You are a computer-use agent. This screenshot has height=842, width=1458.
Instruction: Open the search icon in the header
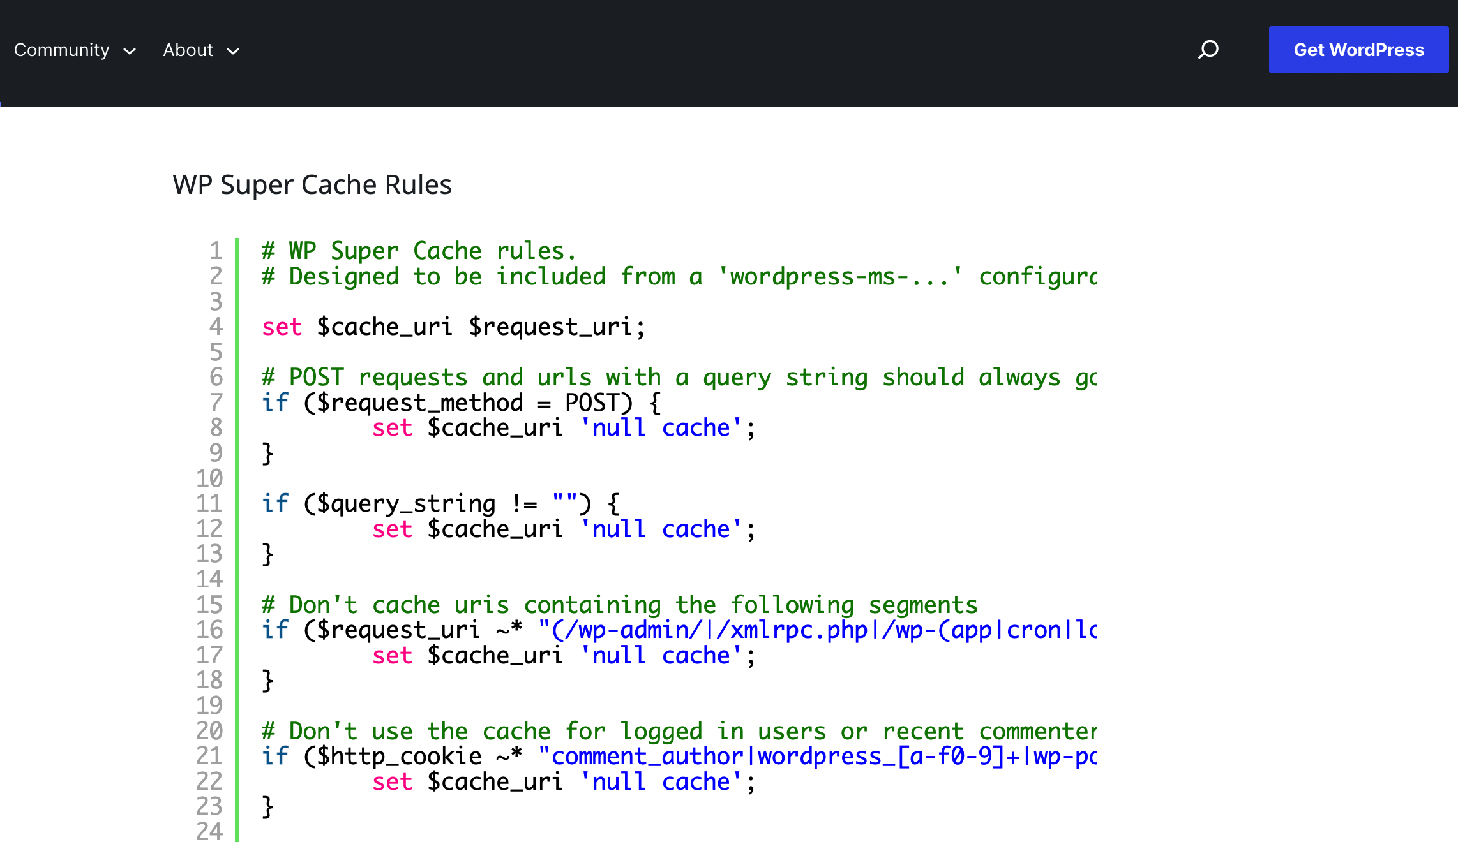coord(1208,50)
